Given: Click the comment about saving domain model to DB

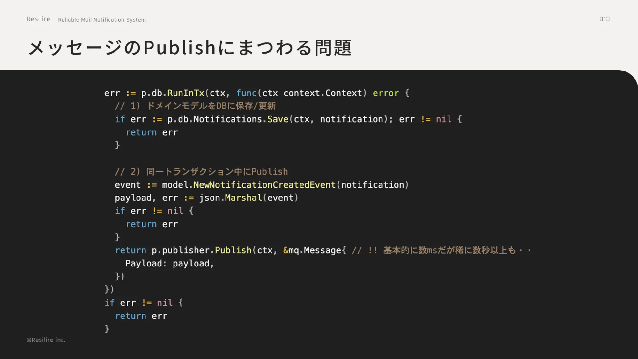Looking at the screenshot, I should pyautogui.click(x=195, y=106).
